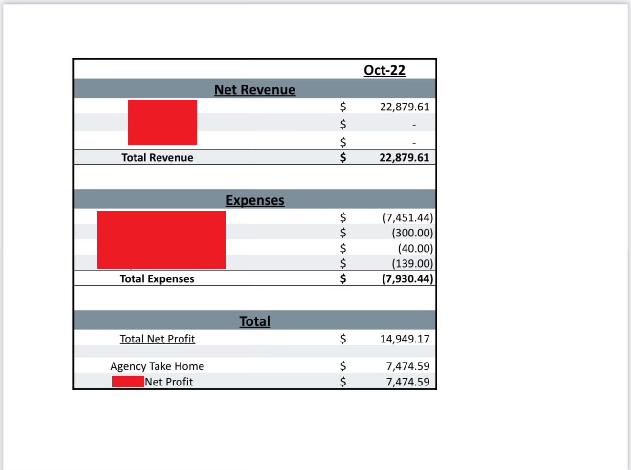Click the (139.00) expense value
This screenshot has width=631, height=470.
pyautogui.click(x=412, y=264)
